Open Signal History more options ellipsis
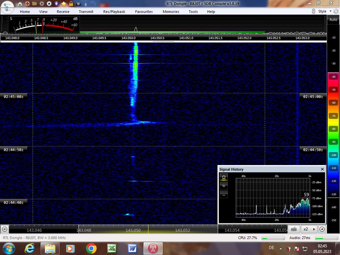 (224, 195)
